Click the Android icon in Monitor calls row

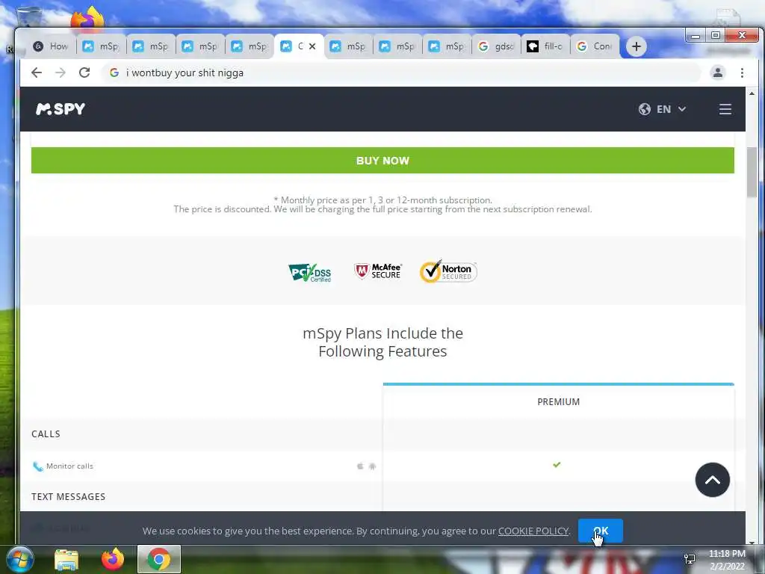pos(372,466)
